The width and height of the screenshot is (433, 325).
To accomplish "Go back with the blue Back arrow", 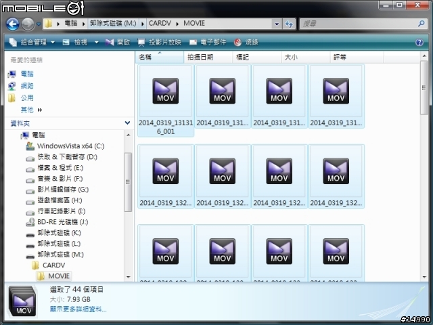I will pyautogui.click(x=13, y=24).
